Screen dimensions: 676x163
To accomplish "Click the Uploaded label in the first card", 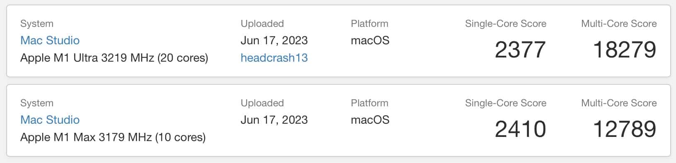I will [262, 24].
